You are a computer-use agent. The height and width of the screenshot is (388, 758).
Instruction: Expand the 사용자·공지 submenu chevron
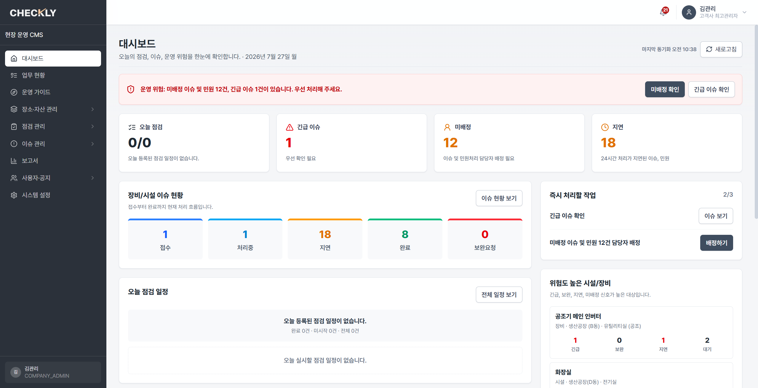(x=93, y=178)
